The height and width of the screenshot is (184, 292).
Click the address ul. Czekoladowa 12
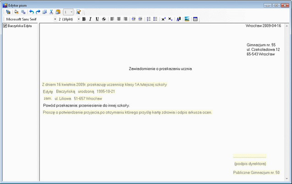click(x=263, y=49)
